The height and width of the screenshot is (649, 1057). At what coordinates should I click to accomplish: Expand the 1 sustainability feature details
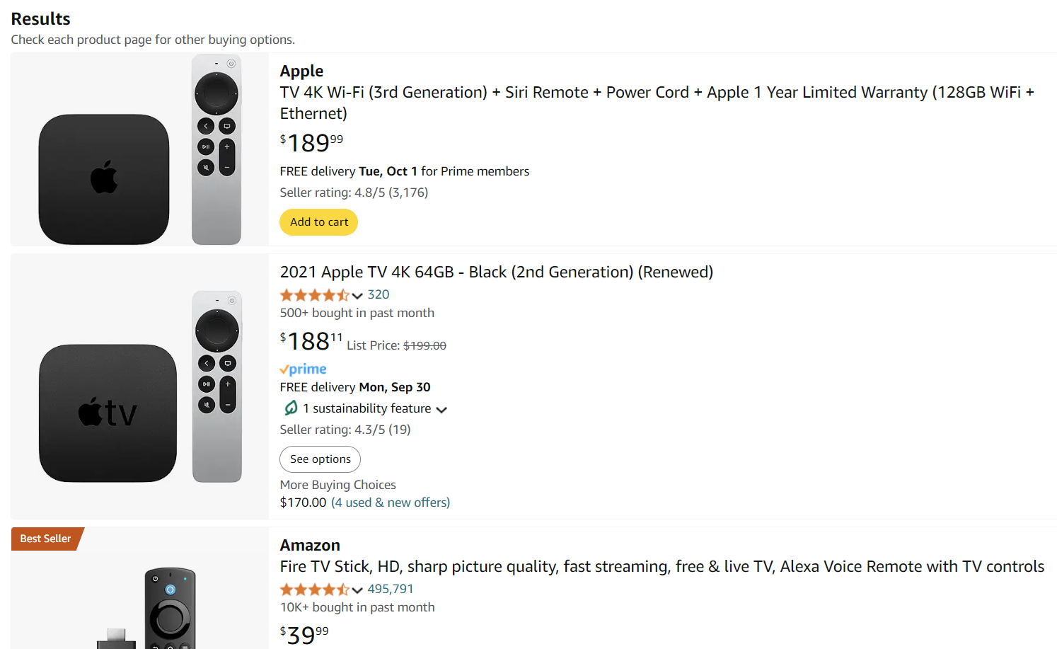(x=441, y=409)
